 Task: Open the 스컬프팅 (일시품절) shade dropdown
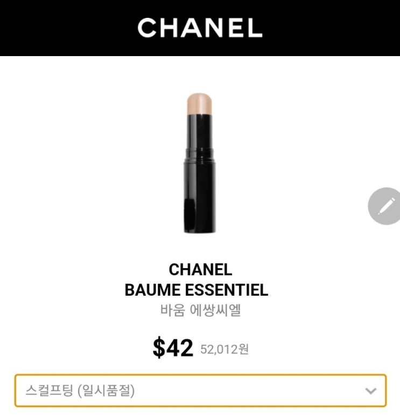[200, 391]
